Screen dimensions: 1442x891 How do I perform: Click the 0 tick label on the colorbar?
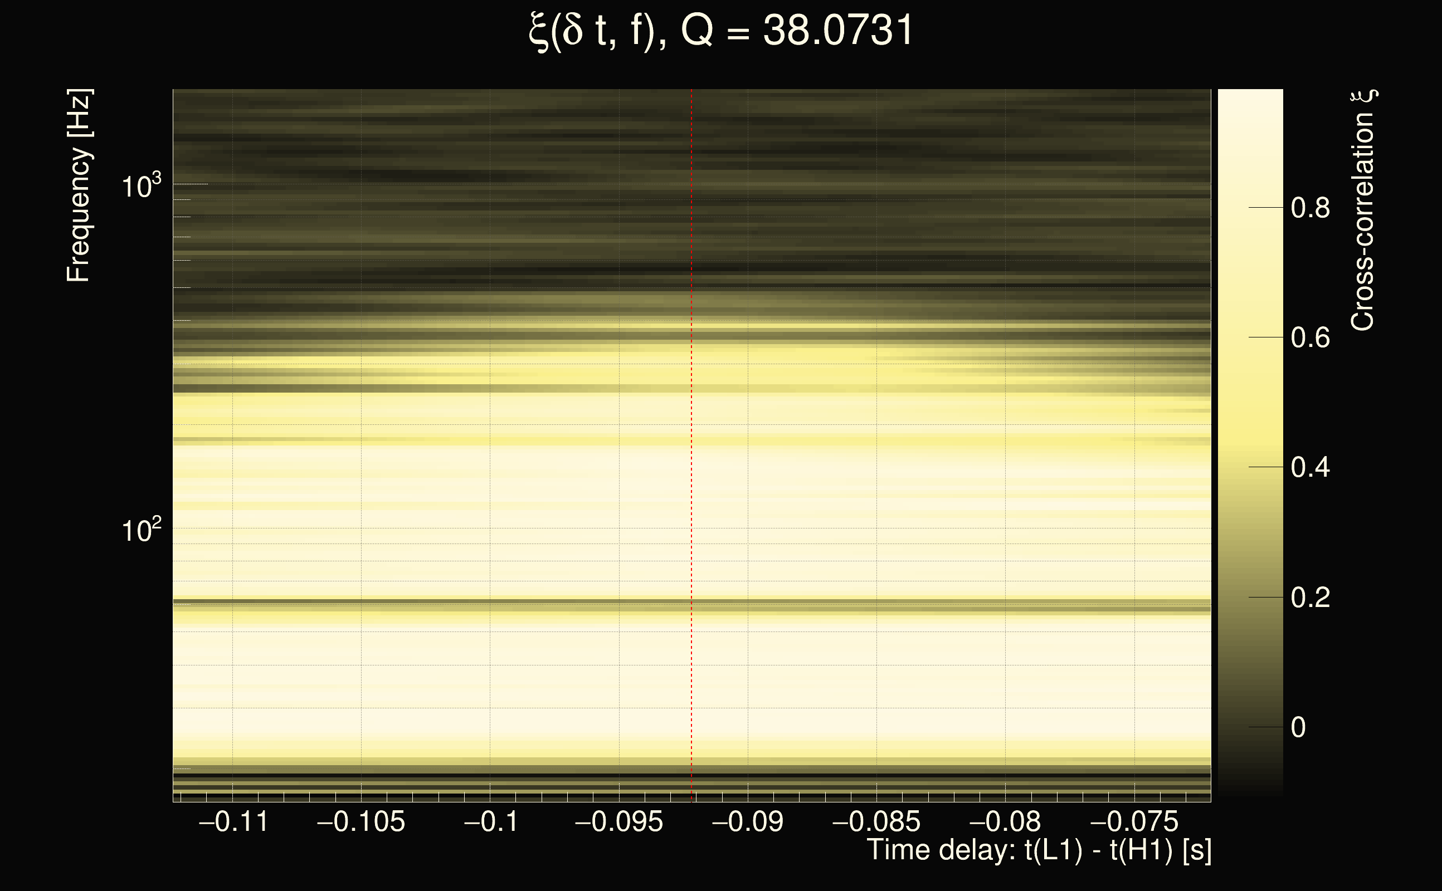[x=1298, y=728]
